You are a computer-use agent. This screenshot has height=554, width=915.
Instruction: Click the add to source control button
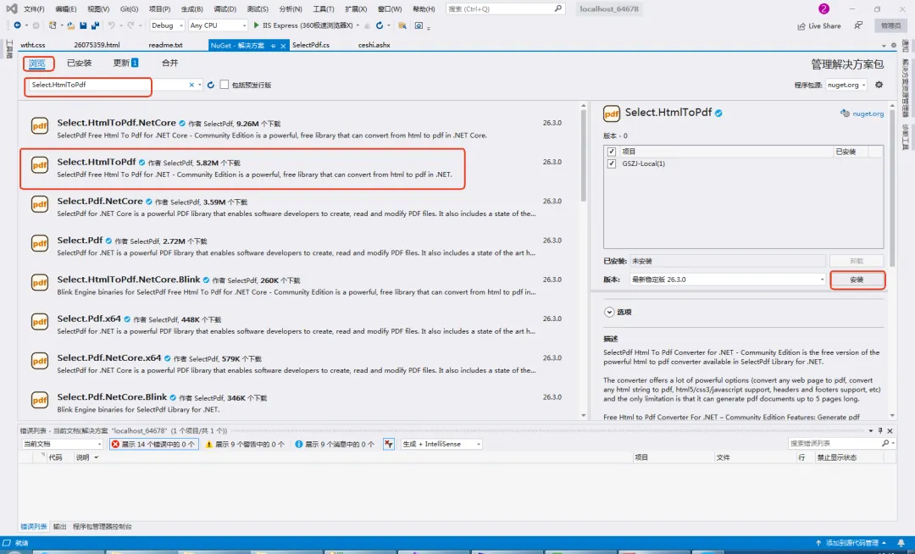(851, 543)
